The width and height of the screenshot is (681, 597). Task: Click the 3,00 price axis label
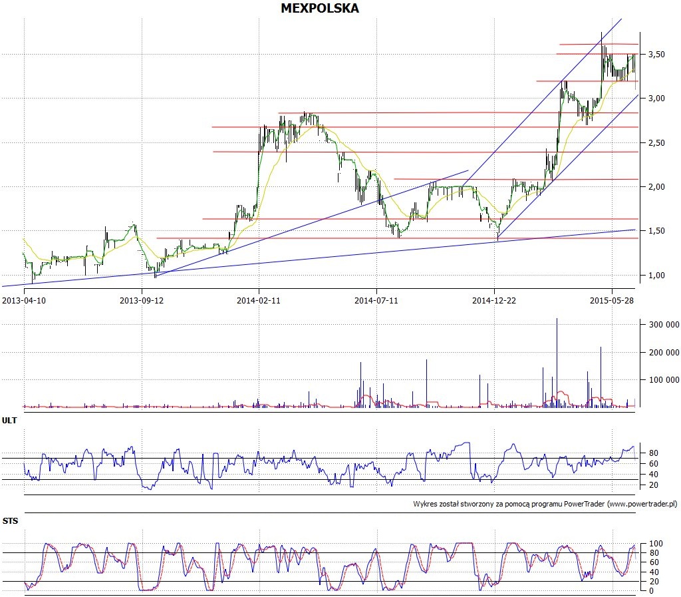tap(656, 99)
